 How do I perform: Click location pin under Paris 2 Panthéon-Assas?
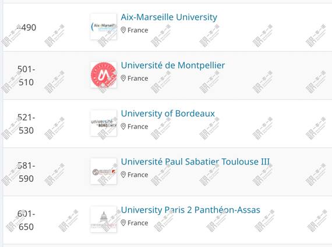point(123,223)
